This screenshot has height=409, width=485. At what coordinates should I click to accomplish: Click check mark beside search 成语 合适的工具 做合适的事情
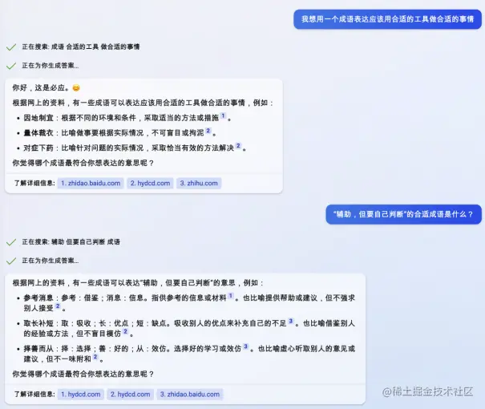(11, 47)
